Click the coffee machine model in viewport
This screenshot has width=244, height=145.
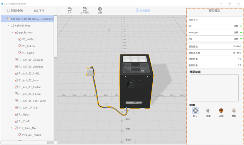point(136,81)
